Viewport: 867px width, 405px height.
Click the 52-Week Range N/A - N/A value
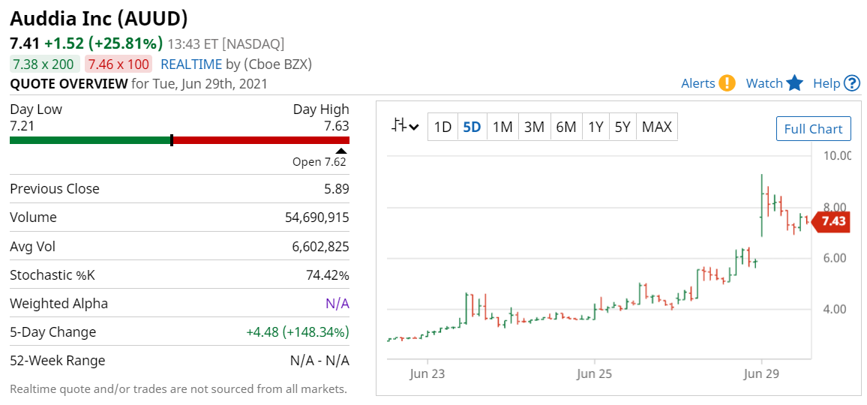(319, 361)
